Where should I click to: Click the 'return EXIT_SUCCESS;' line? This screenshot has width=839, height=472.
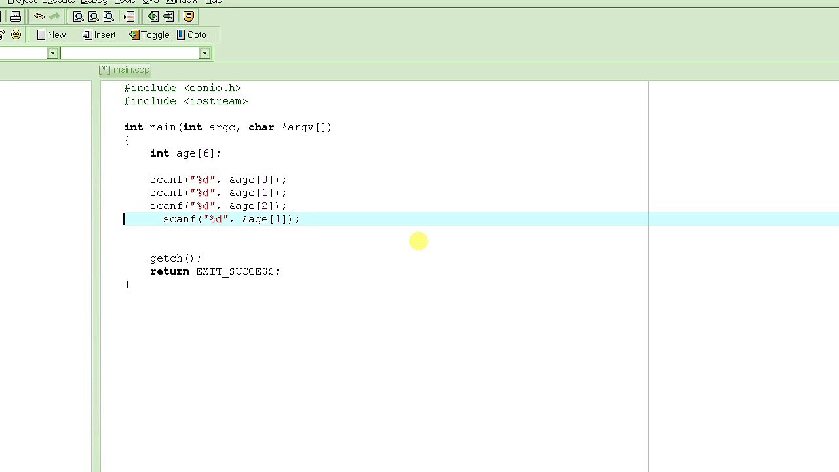(215, 271)
